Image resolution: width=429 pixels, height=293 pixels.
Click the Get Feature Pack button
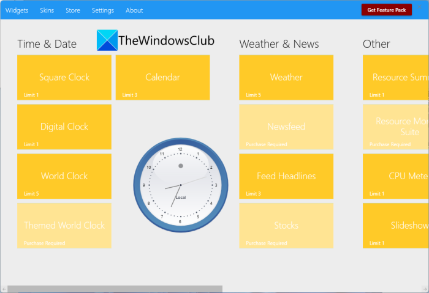tap(386, 10)
